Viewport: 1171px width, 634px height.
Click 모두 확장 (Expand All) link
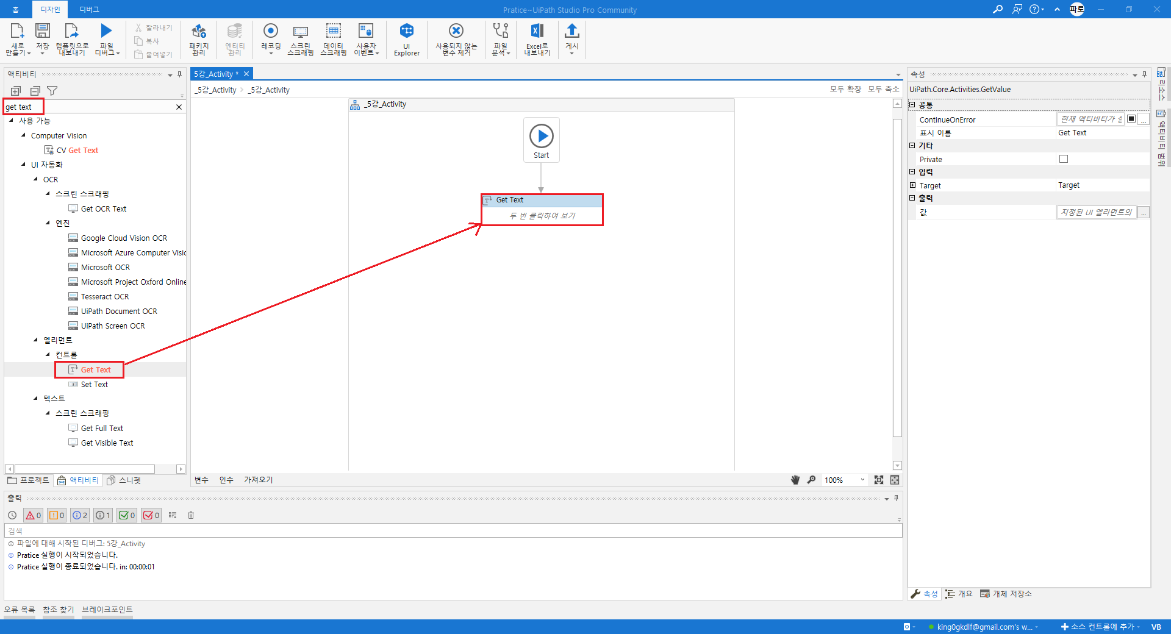pos(845,89)
